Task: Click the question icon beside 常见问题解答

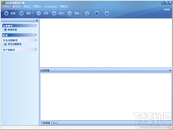Action: click(x=5, y=44)
